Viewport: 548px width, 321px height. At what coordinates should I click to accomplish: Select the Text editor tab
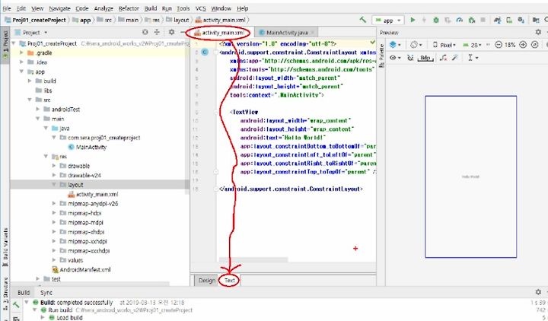(230, 280)
